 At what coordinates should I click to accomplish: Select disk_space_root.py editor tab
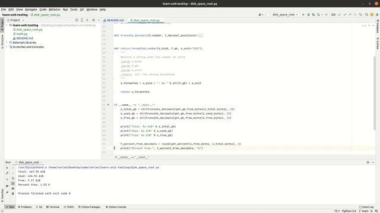tap(146, 20)
